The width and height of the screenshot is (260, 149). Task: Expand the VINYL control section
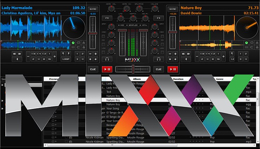click(144, 25)
